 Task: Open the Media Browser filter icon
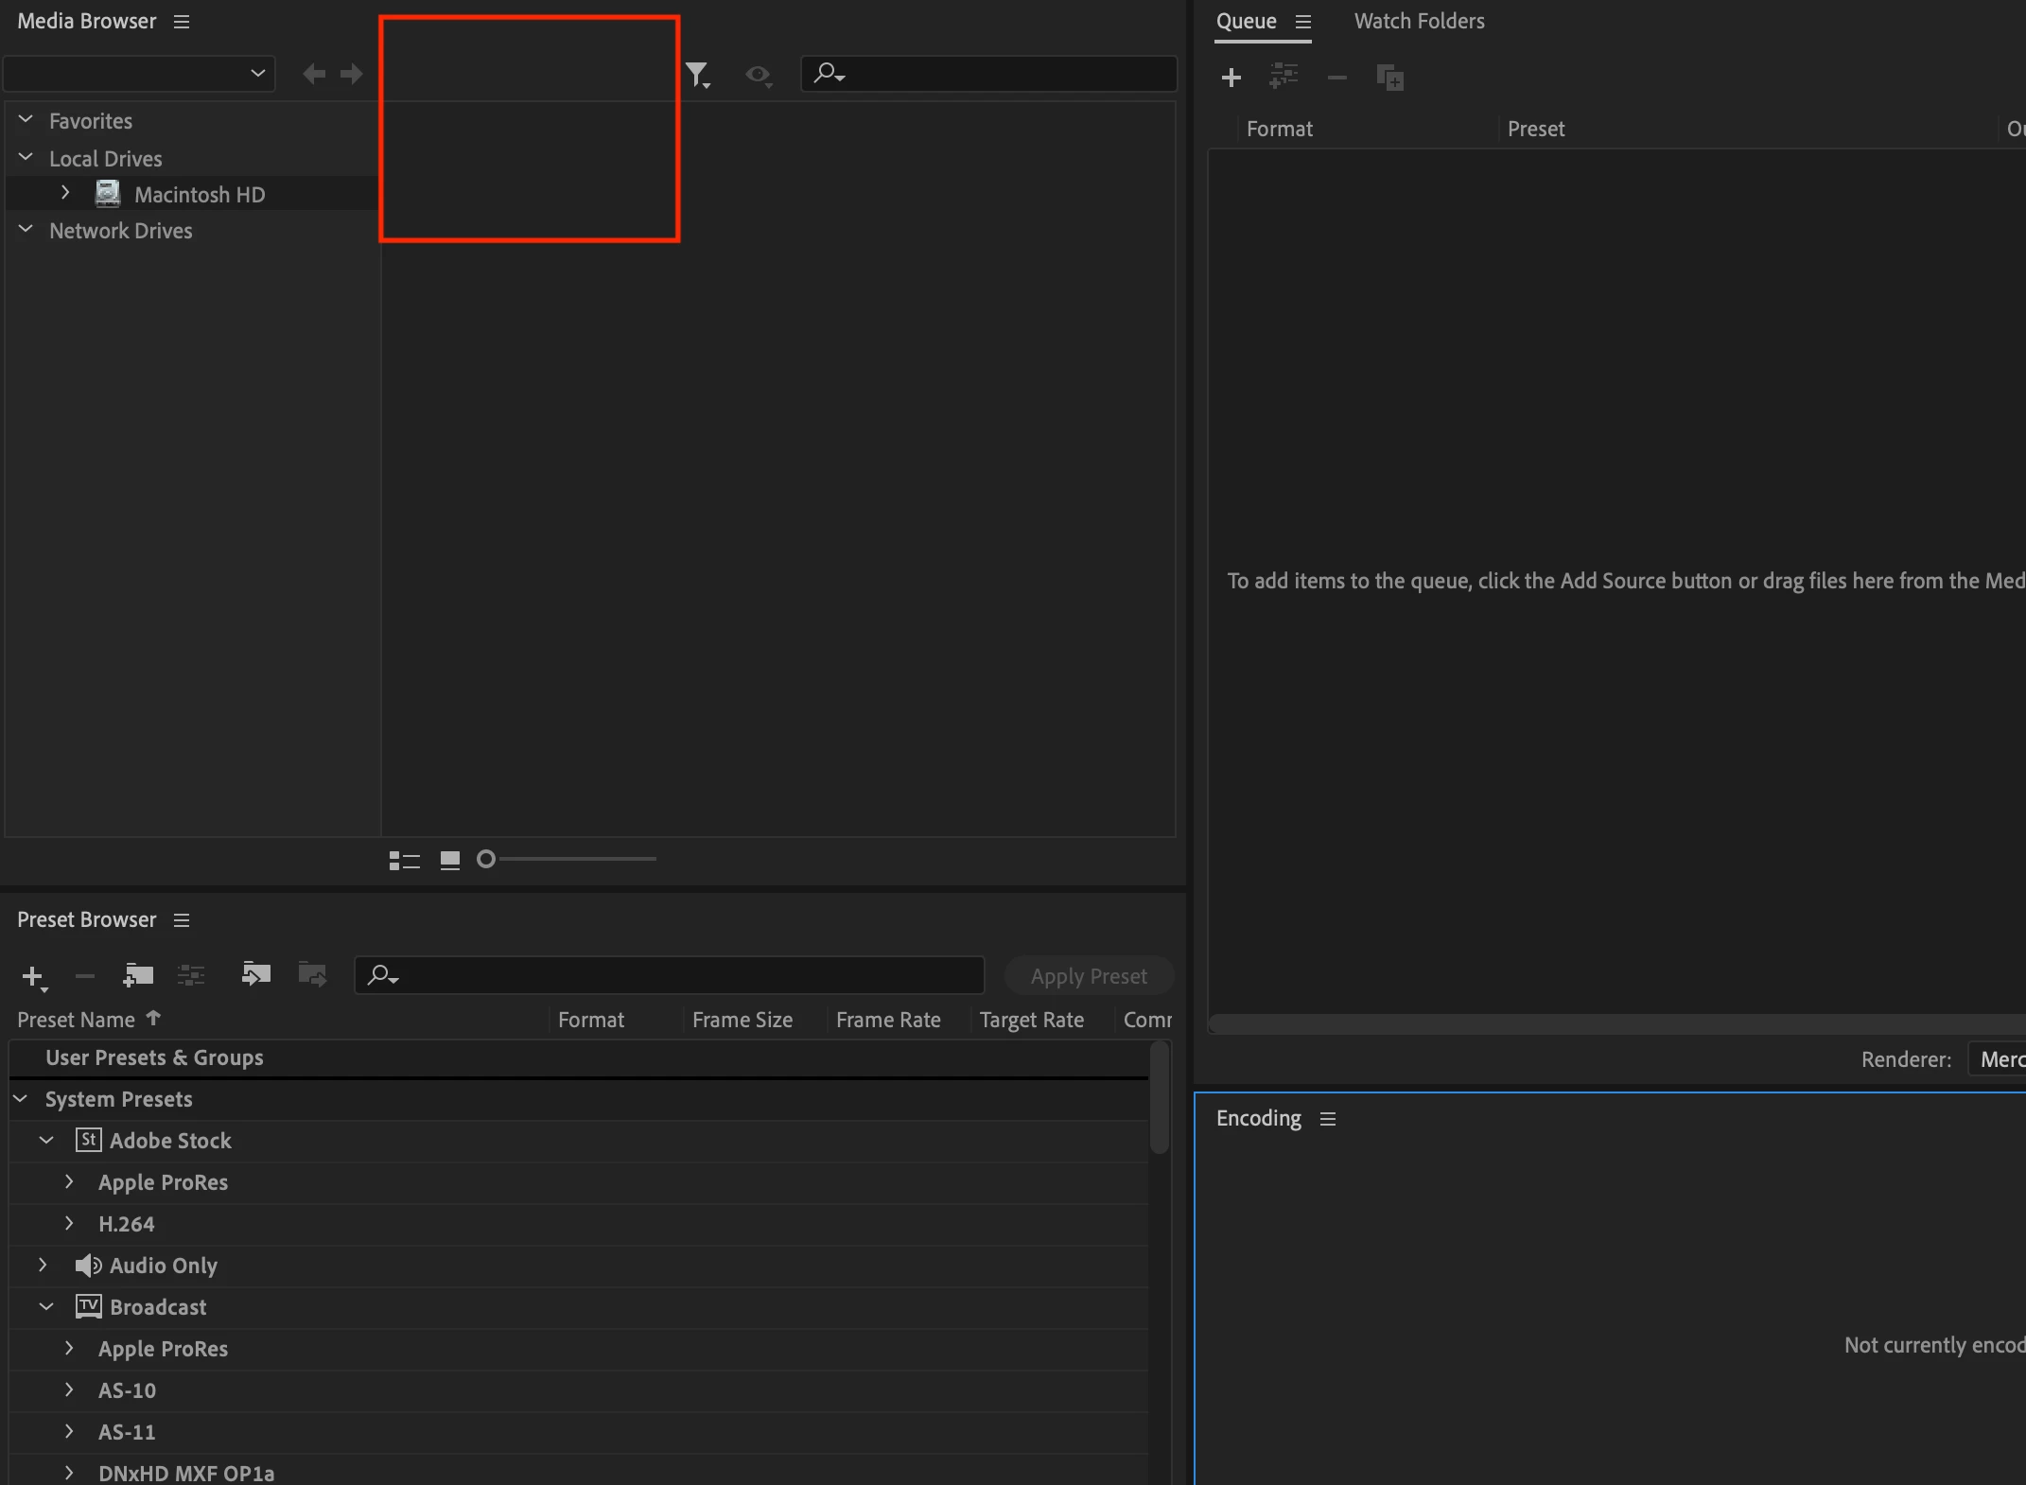click(x=697, y=74)
